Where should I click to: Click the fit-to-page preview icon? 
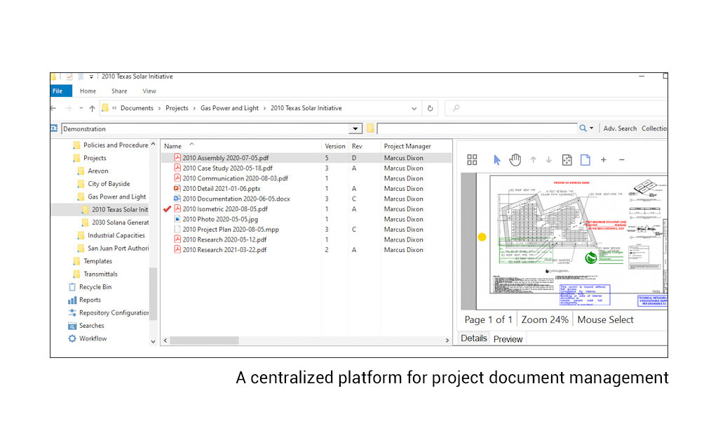pos(568,159)
